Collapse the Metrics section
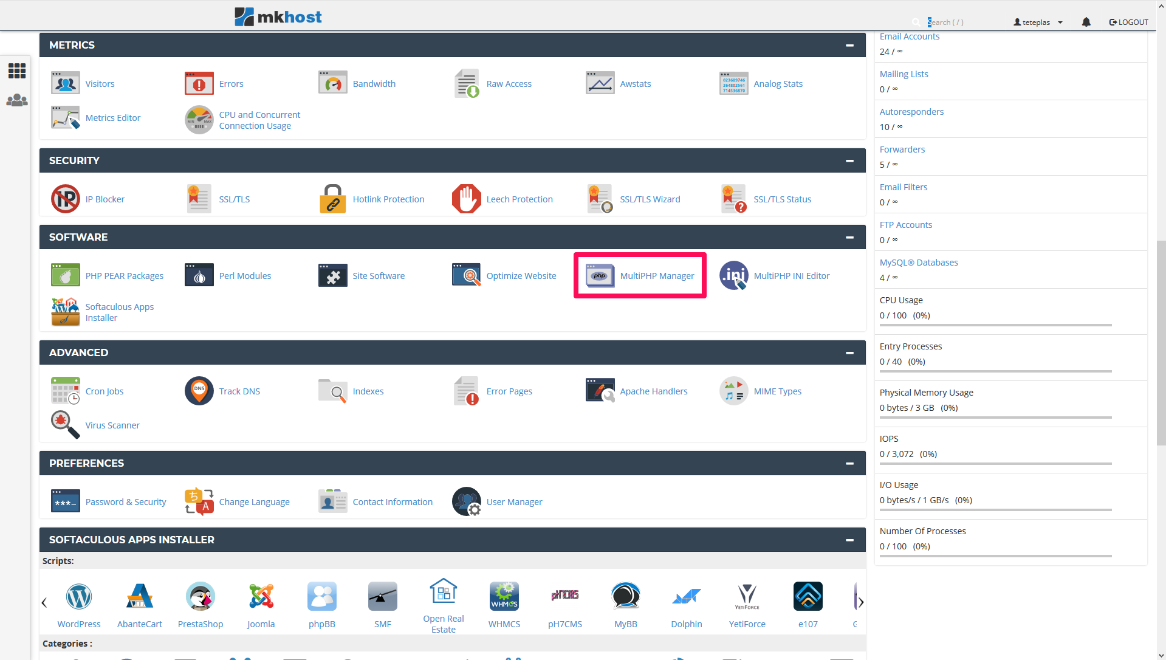1166x660 pixels. 849,45
